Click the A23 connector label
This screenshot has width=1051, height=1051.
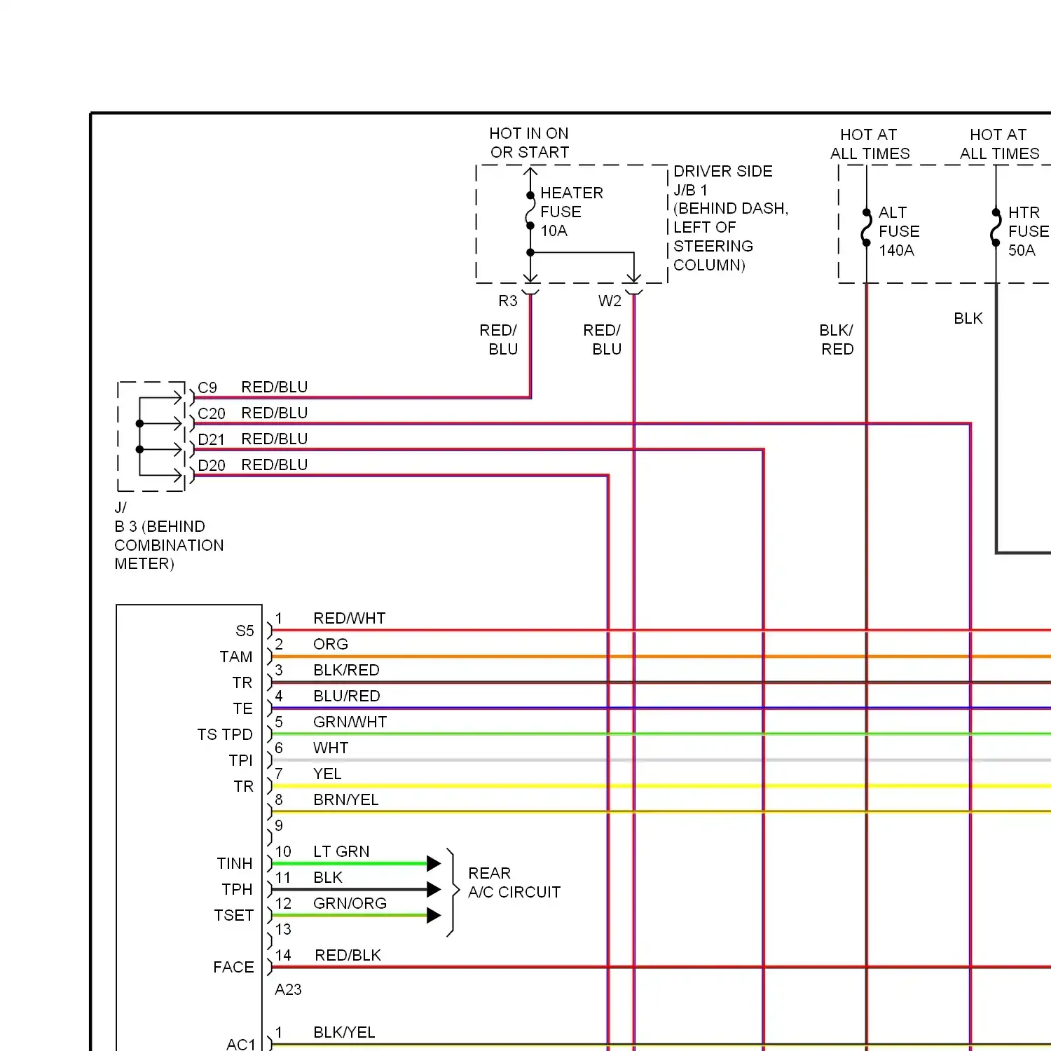pos(288,989)
